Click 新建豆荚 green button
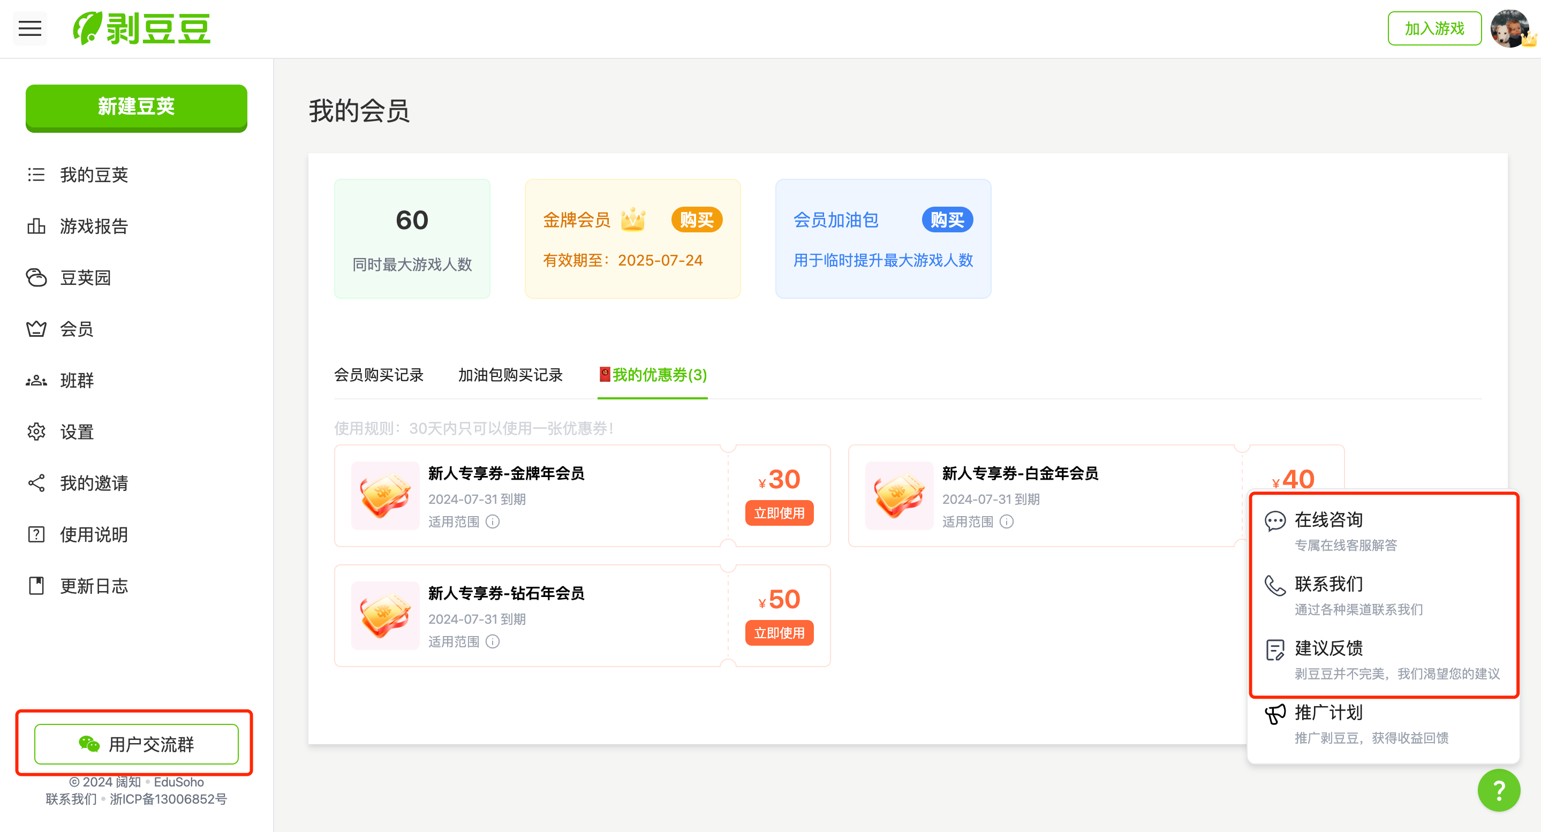Screen dimensions: 1541x832 click(x=137, y=107)
